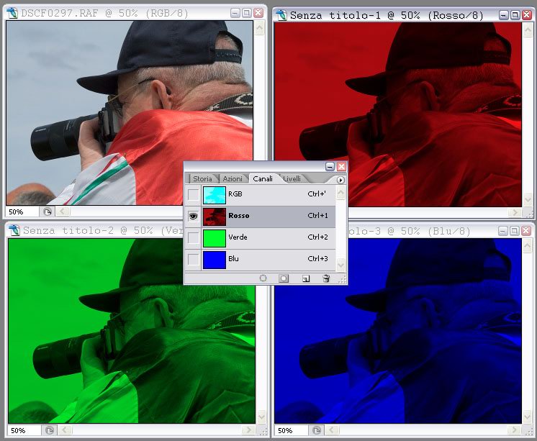
Task: Hide the Rosso channel using eye icon
Action: pyautogui.click(x=193, y=216)
